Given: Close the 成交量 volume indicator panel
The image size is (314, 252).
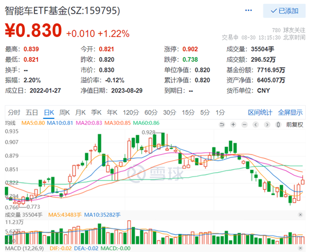Looking at the screenshot, I should click(300, 215).
